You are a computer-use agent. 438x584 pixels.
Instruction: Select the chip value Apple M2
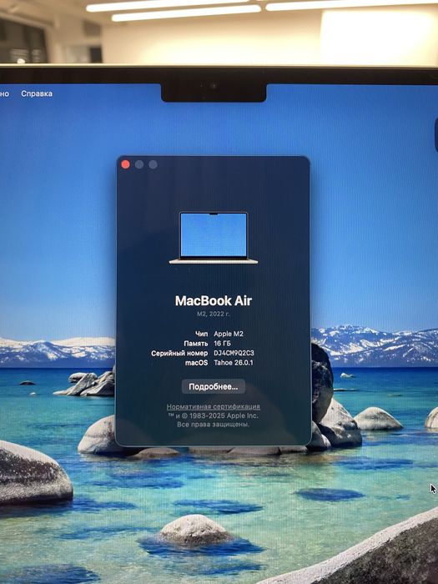[229, 334]
